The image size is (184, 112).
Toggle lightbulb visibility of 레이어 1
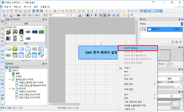tap(142, 30)
